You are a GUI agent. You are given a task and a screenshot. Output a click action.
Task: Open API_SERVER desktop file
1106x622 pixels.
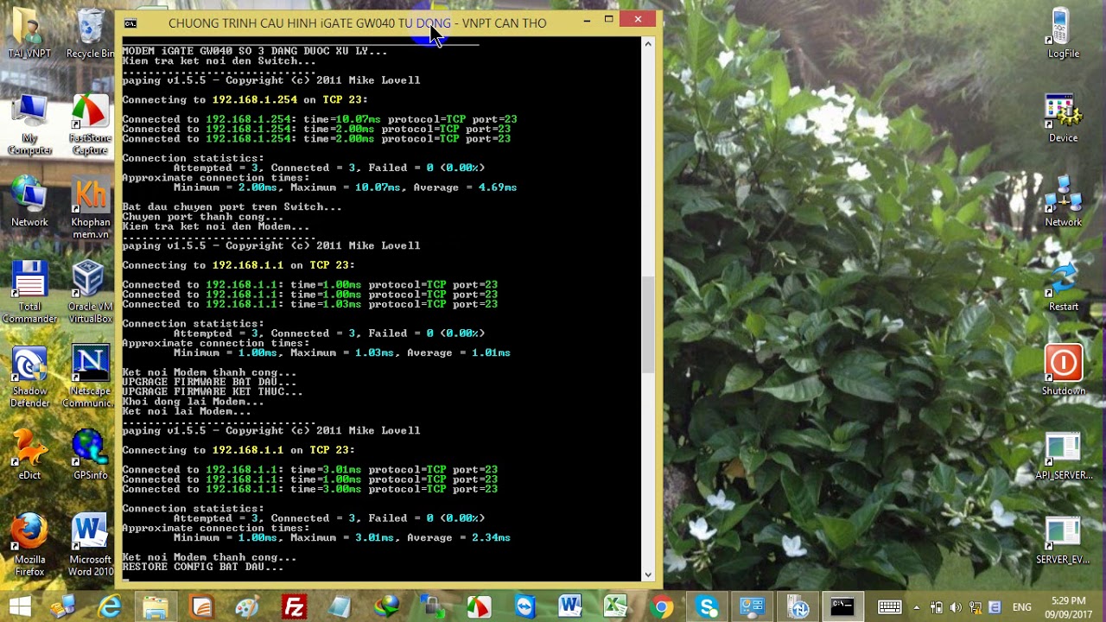click(x=1063, y=456)
